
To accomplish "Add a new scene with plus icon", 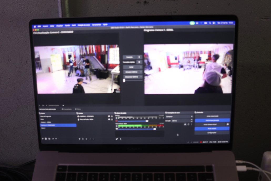I will pos(43,139).
